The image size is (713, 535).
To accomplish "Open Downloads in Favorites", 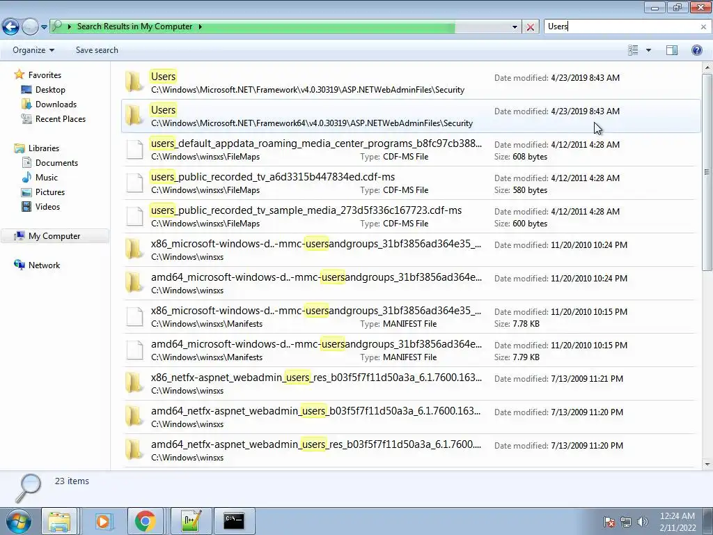I will (56, 104).
